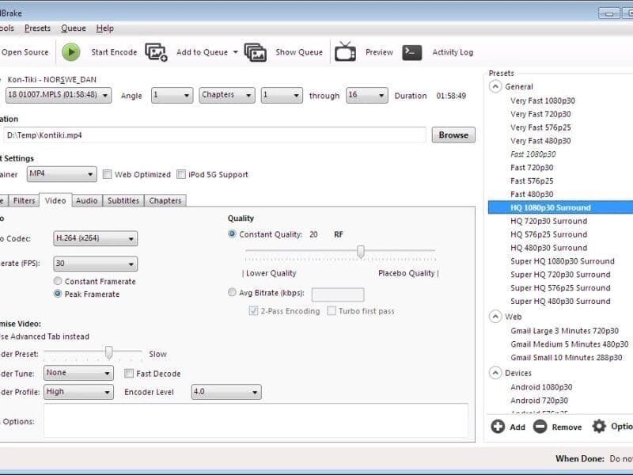Image resolution: width=633 pixels, height=475 pixels.
Task: Click the Add preset plus icon
Action: tap(498, 427)
